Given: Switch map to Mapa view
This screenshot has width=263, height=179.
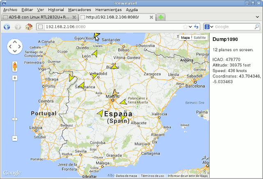Looking at the screenshot, I should point(185,38).
